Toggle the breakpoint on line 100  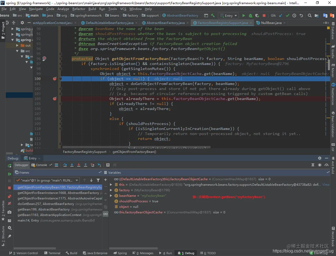click(55, 79)
